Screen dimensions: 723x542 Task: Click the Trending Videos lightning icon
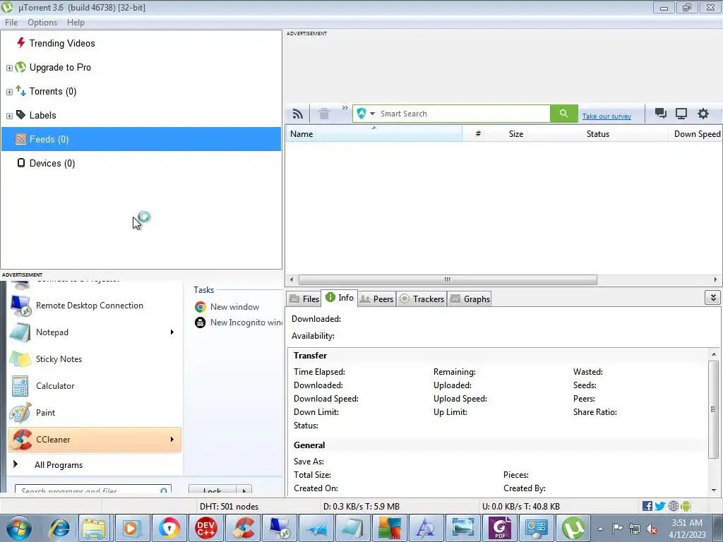click(20, 43)
